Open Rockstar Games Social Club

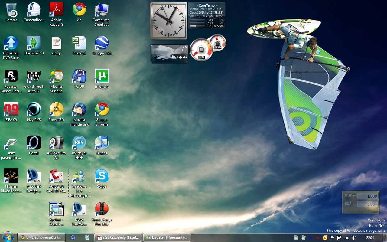click(x=11, y=81)
